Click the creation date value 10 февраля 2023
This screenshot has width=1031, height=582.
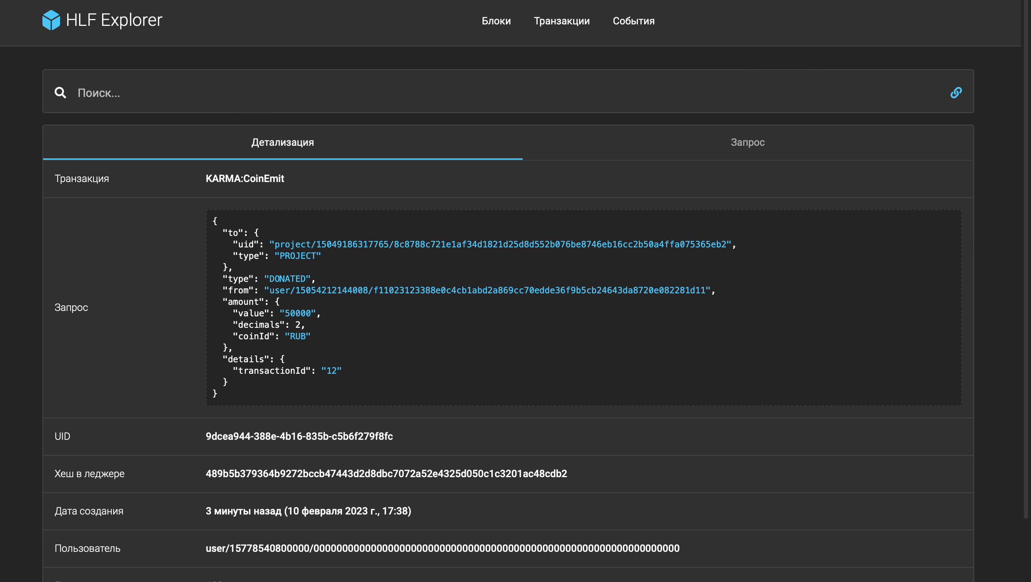308,511
